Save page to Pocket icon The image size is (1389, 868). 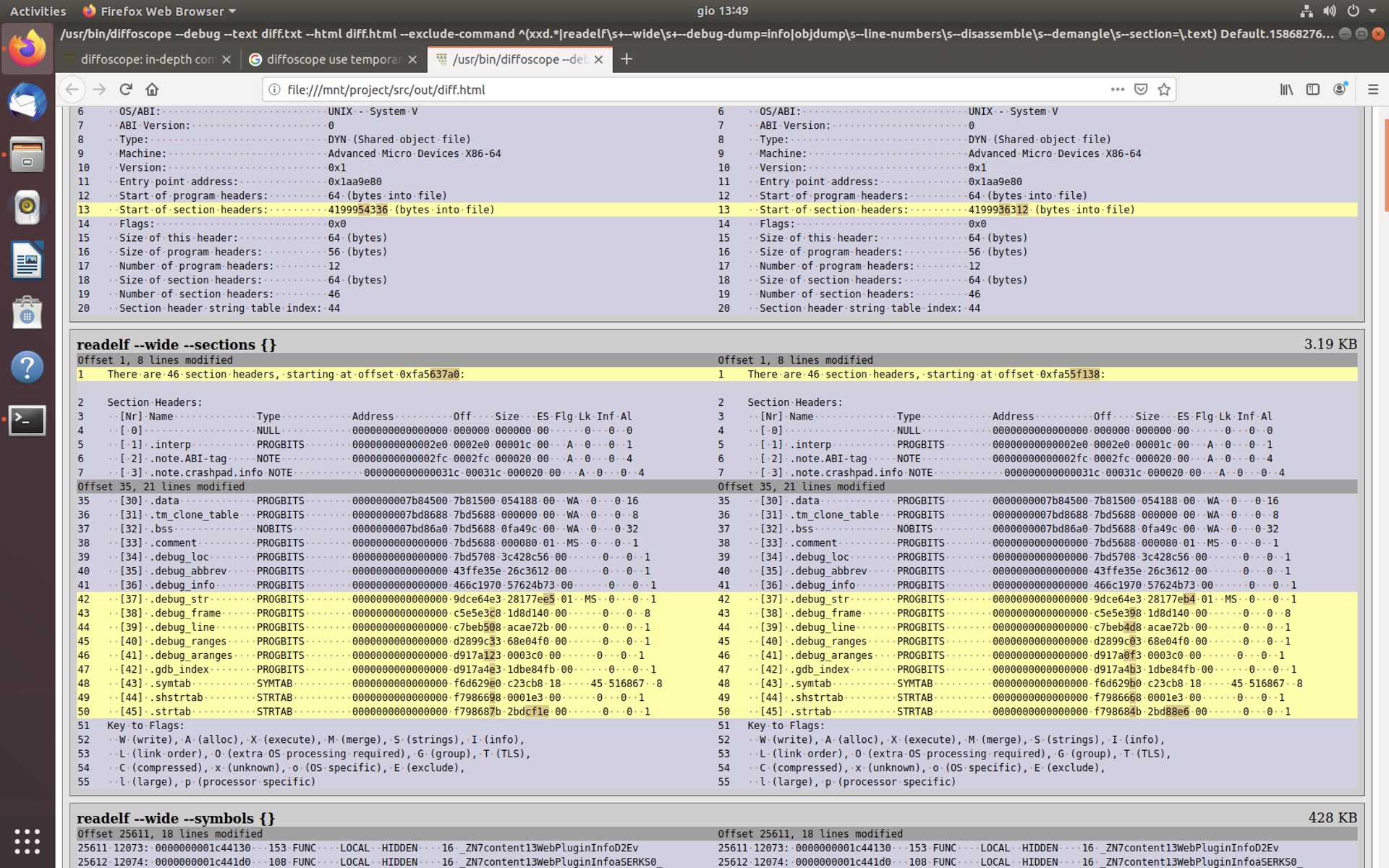1141,90
